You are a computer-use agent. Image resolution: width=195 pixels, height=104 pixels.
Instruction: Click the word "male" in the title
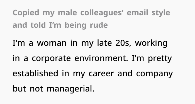(67, 13)
